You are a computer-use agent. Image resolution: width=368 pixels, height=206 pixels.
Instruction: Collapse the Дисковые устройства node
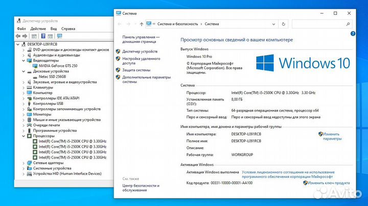click(x=24, y=72)
